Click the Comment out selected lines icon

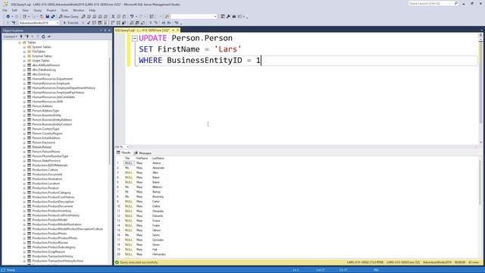(150, 23)
